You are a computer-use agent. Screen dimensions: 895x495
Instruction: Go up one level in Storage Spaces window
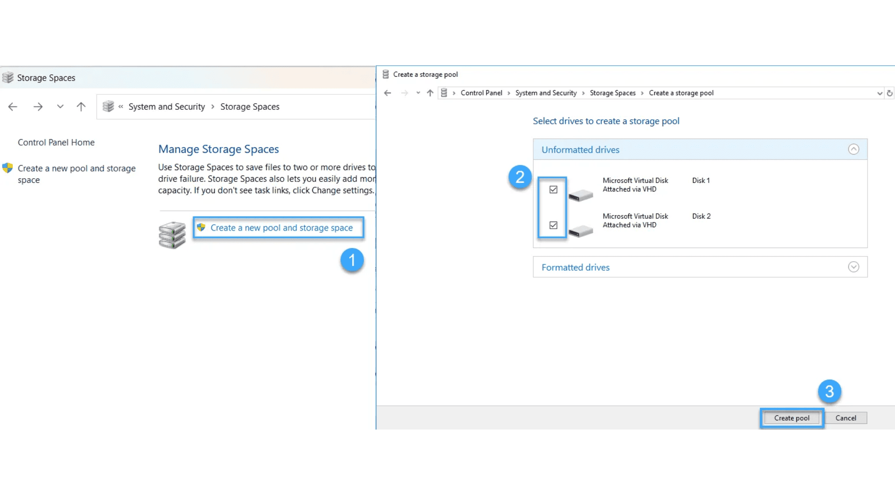click(81, 107)
